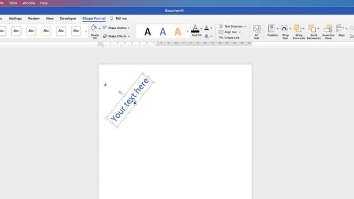Open the Bring Forwards dropdown arrow
The width and height of the screenshot is (354, 199).
click(304, 29)
